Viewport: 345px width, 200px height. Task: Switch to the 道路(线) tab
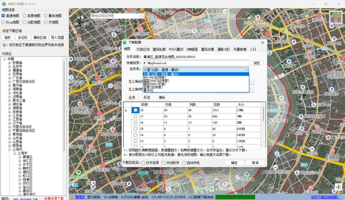click(224, 49)
